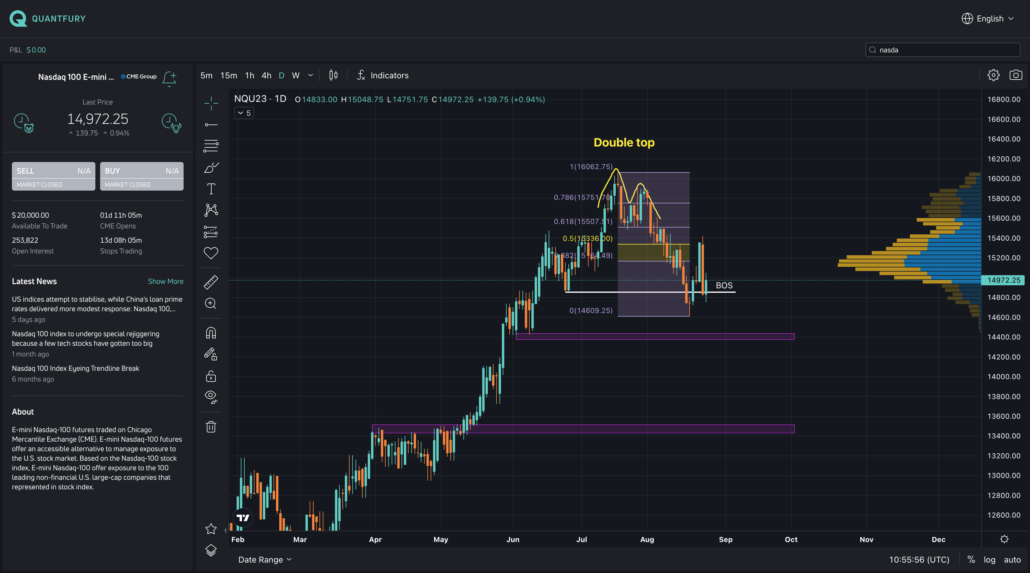Screen dimensions: 1030x573
Task: Add a price alert with the bell icon
Action: point(170,78)
